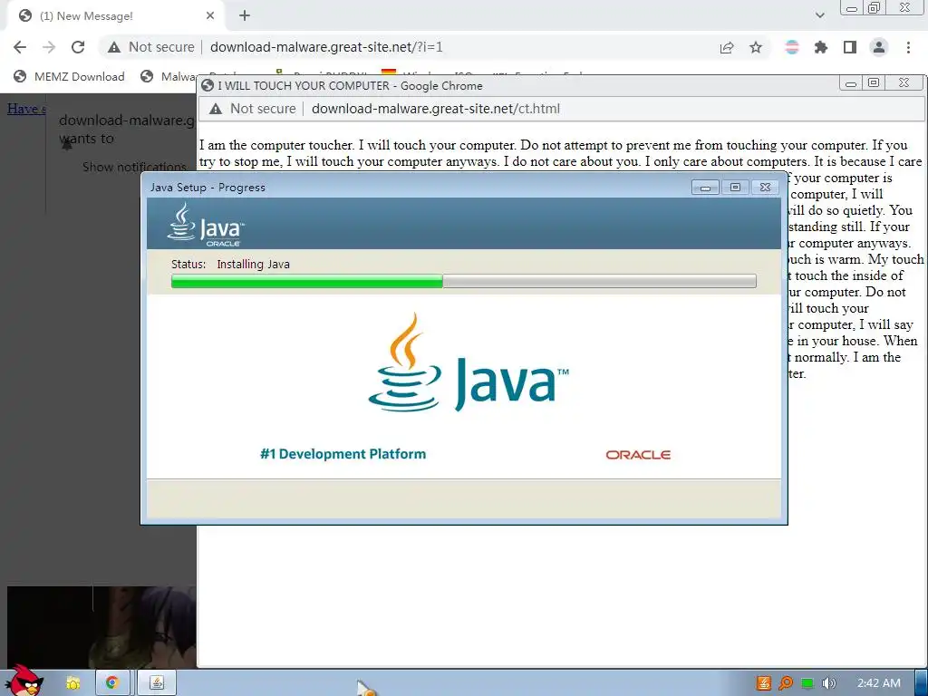This screenshot has width=928, height=696.
Task: Open the Extensions puzzle piece menu
Action: pos(821,47)
